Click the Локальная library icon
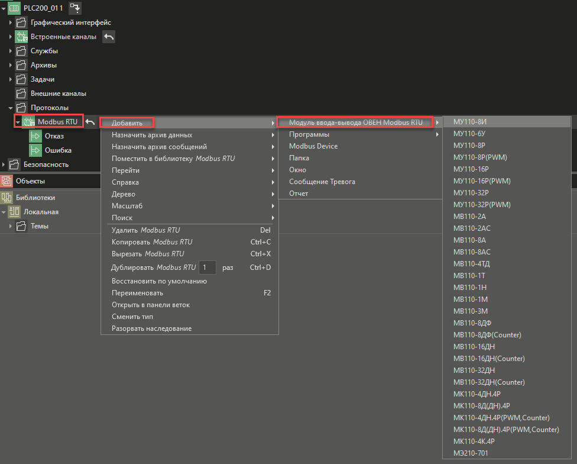 [x=14, y=212]
